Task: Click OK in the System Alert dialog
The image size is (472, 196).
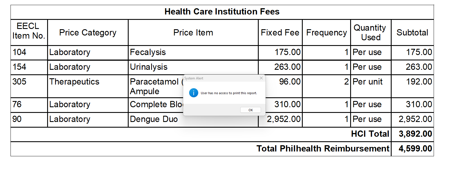Action: (250, 110)
